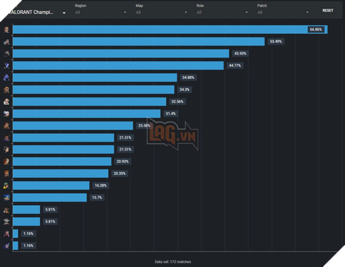Click the 66.86% pick rate bar
This screenshot has height=267, width=345.
(164, 30)
